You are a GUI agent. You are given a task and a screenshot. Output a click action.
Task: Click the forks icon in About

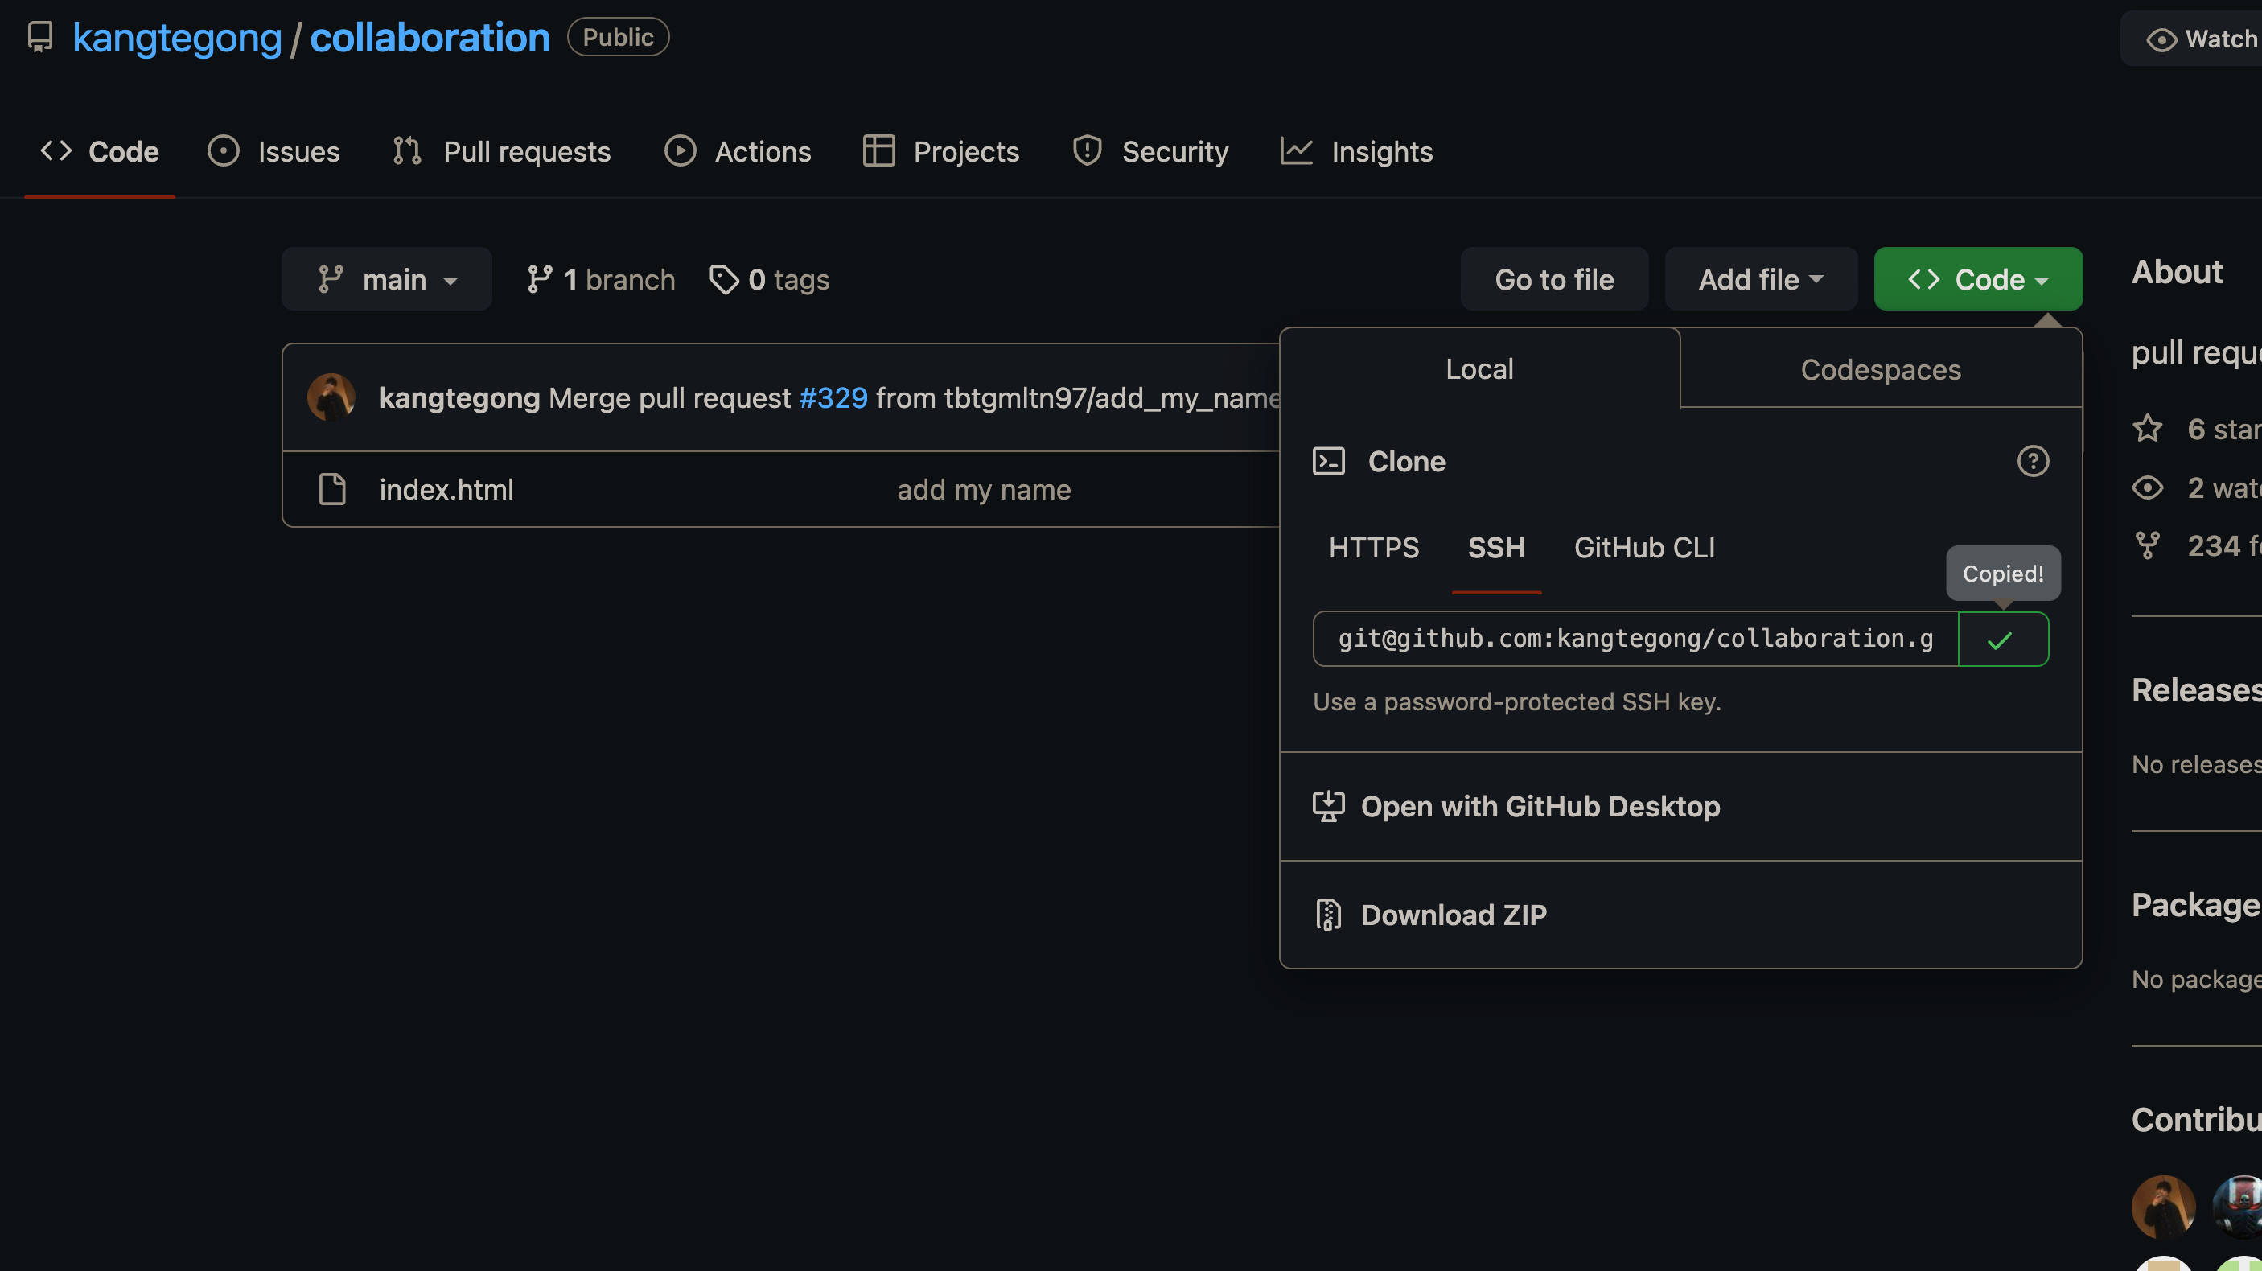[x=2147, y=545]
